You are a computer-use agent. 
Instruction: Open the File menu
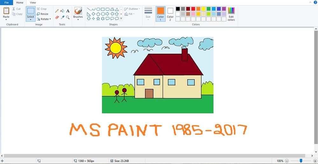coord(6,3)
